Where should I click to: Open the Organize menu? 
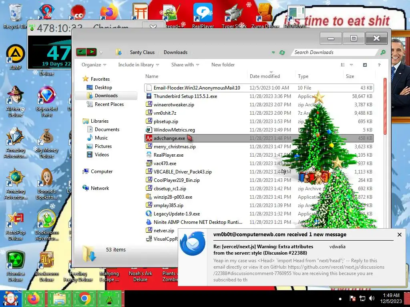(94, 65)
